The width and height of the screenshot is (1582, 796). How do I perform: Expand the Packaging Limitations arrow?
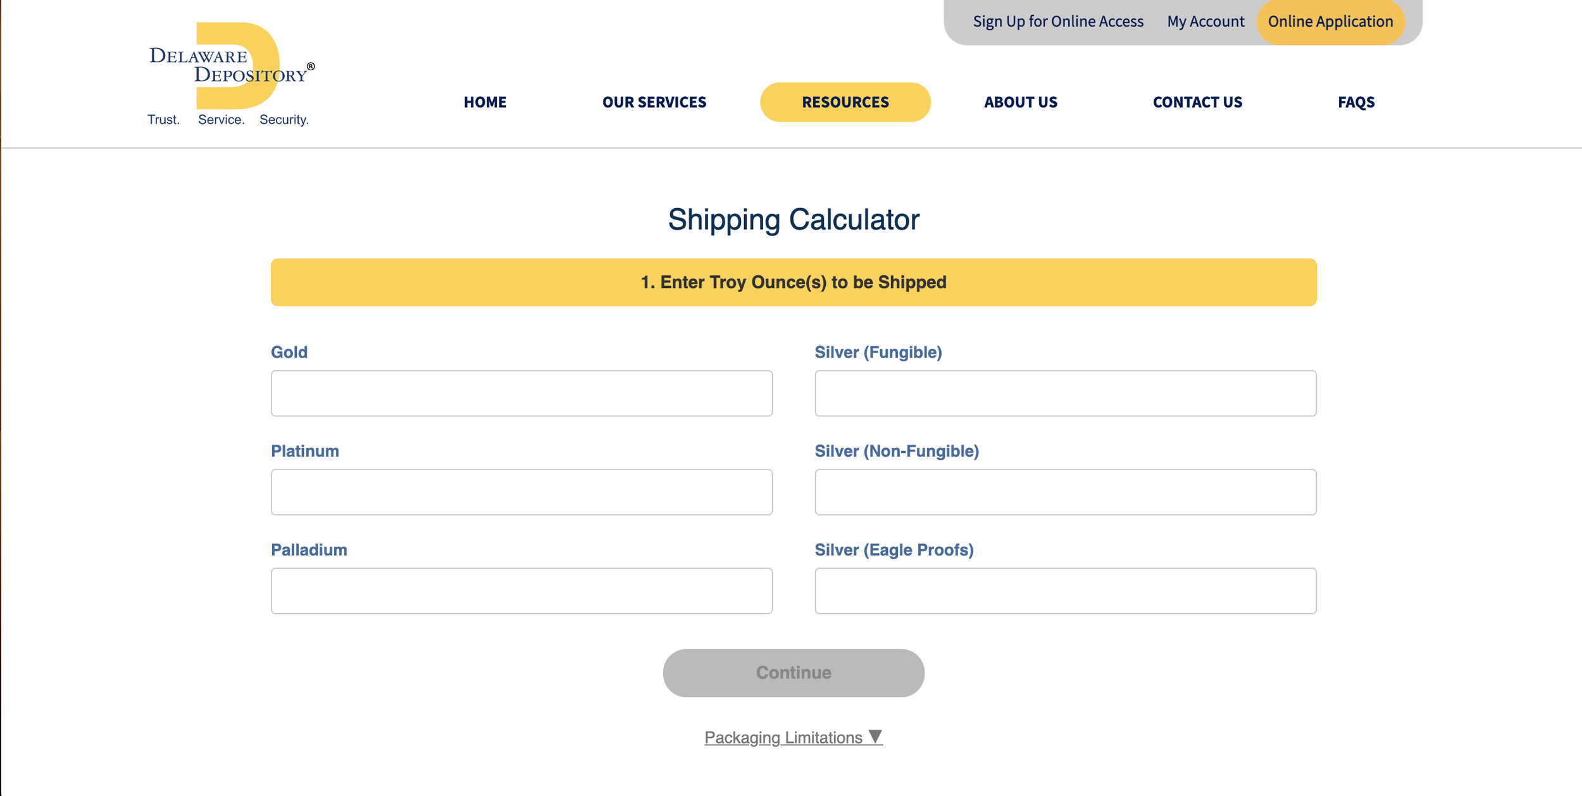(875, 737)
